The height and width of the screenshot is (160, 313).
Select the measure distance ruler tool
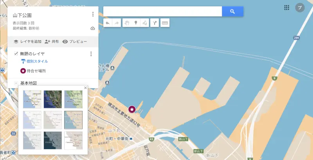pyautogui.click(x=165, y=23)
